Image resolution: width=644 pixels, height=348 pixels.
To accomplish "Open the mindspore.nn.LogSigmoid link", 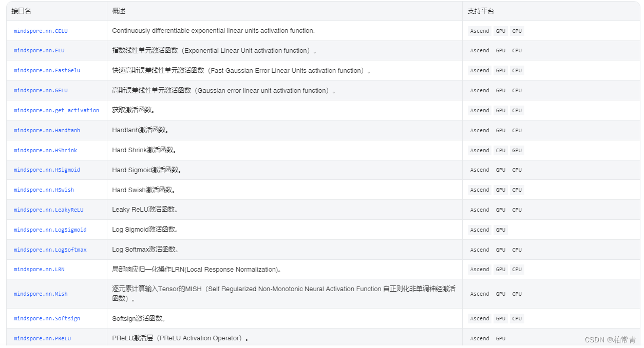I will tap(50, 230).
